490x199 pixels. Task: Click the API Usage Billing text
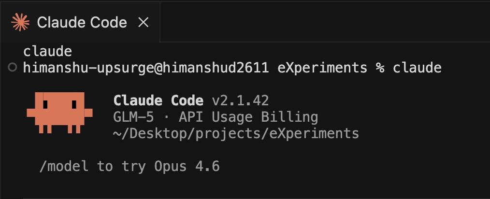248,117
